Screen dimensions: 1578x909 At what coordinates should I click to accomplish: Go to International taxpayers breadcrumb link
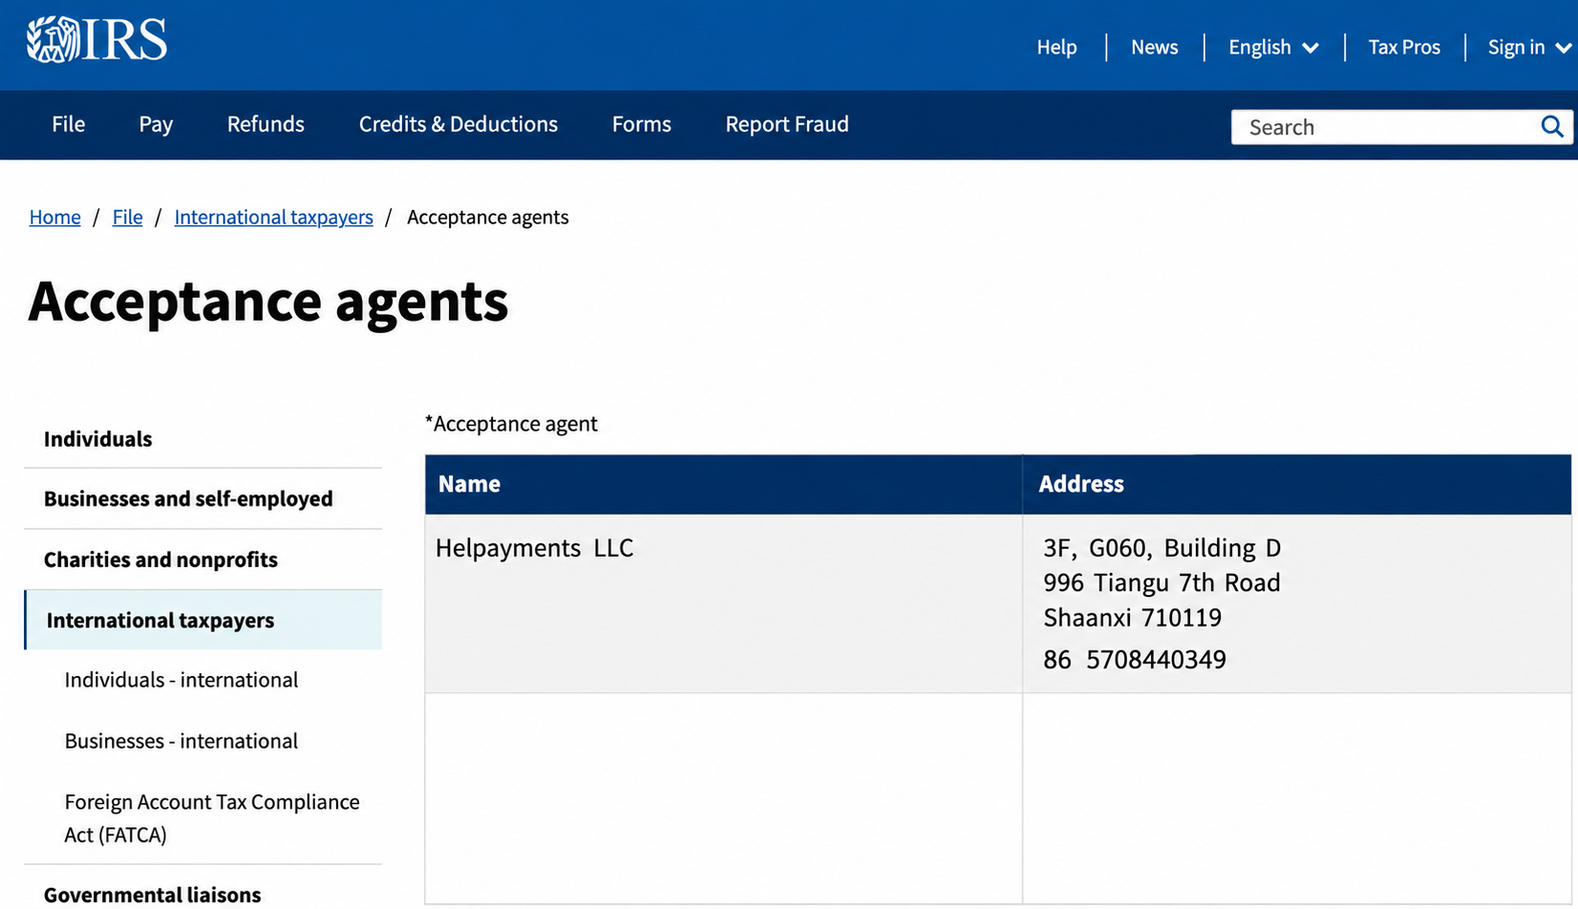point(273,217)
